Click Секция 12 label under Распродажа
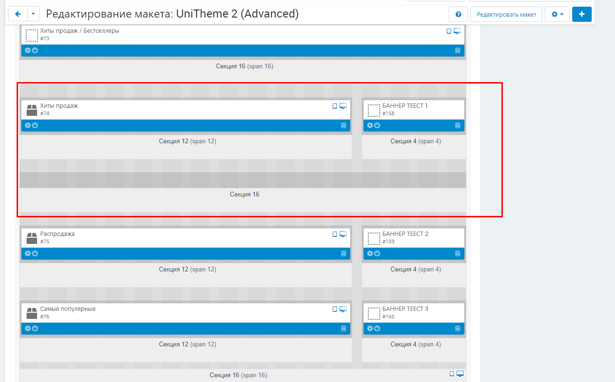Viewport: 615px width, 382px height. 188,270
